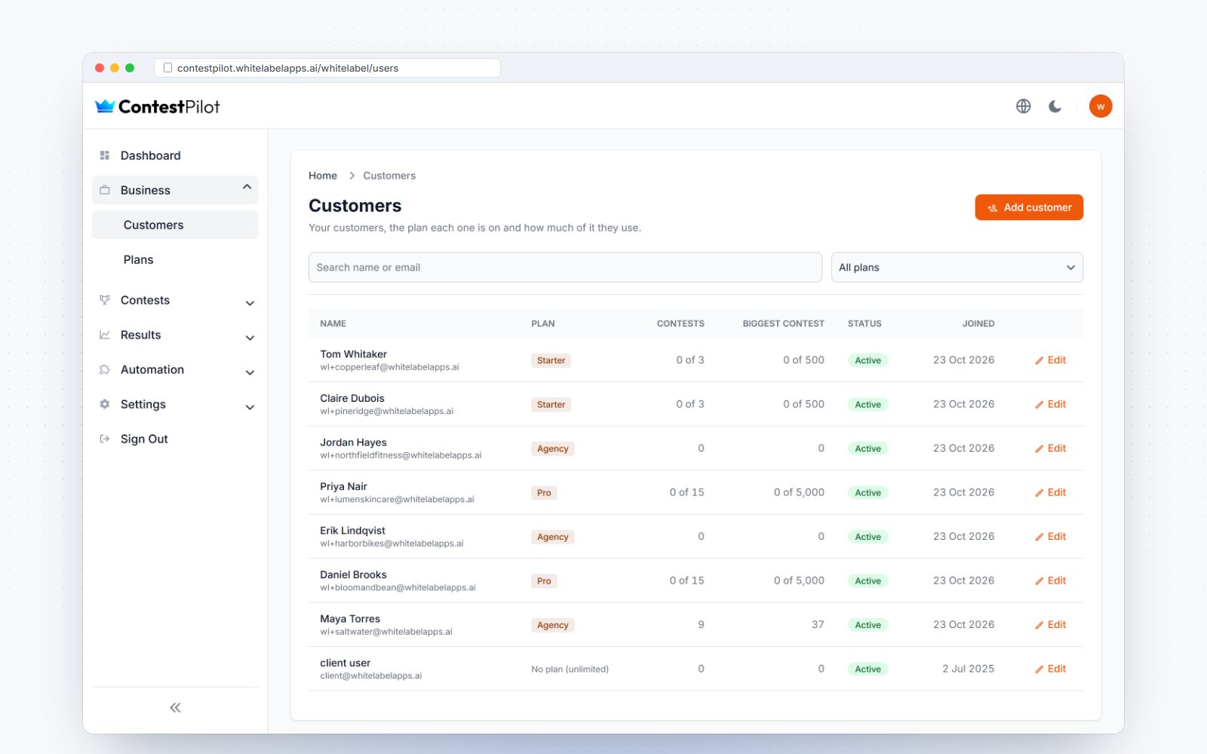Edit the client user record
The height and width of the screenshot is (754, 1207).
pyautogui.click(x=1050, y=669)
